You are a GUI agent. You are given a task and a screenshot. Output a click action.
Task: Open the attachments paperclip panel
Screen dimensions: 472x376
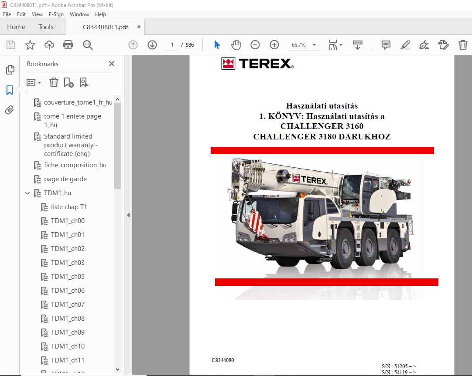point(10,110)
